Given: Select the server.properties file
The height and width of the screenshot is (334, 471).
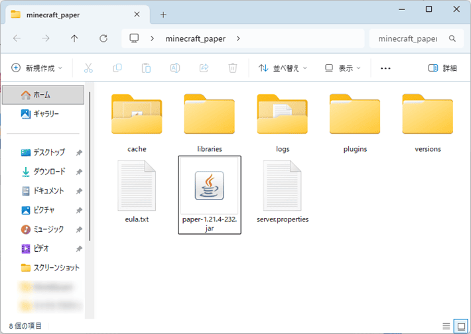Looking at the screenshot, I should pos(283,192).
